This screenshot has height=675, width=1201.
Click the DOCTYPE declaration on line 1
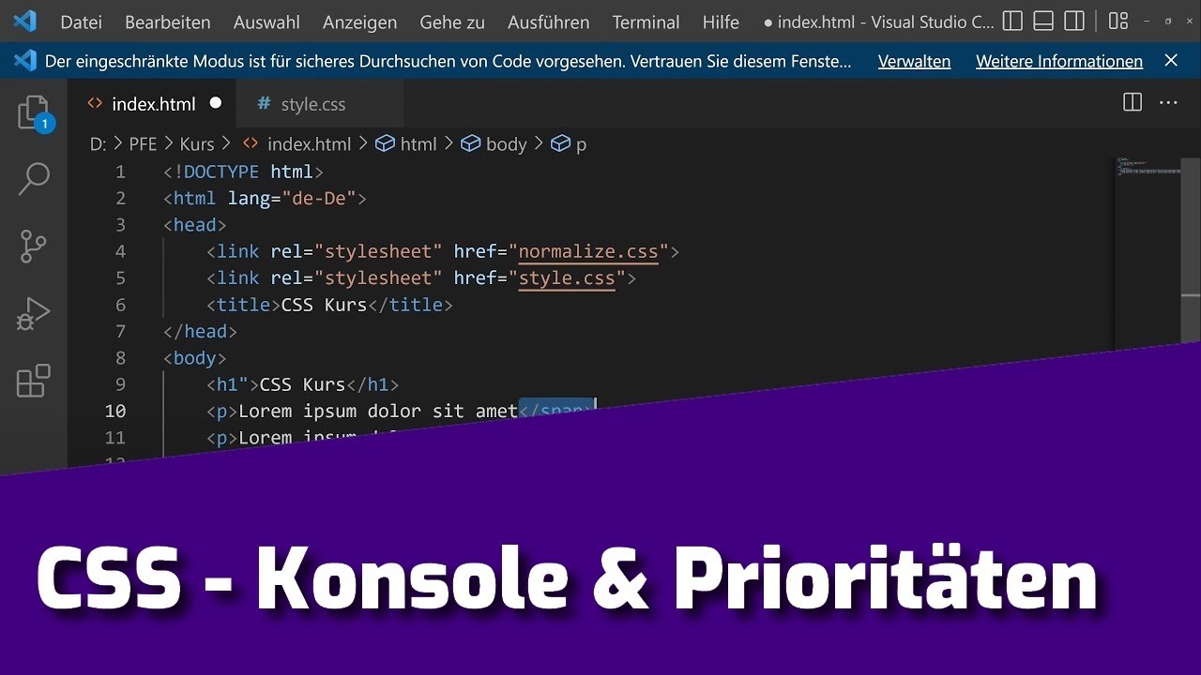(244, 172)
